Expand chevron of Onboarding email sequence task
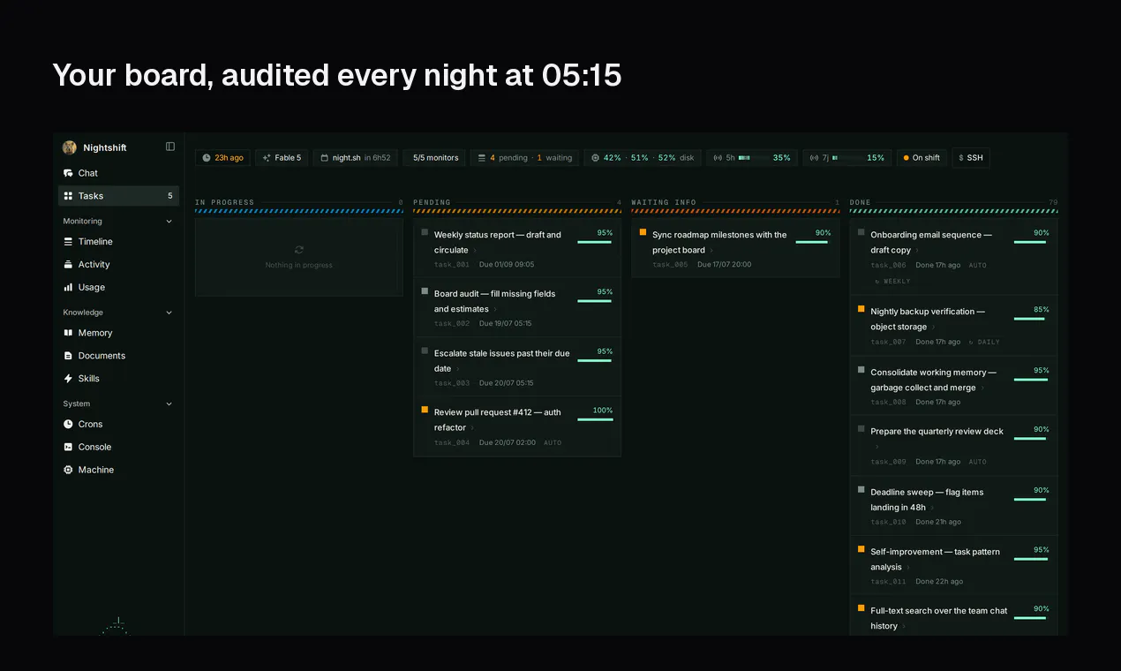Viewport: 1121px width, 671px height. click(918, 251)
